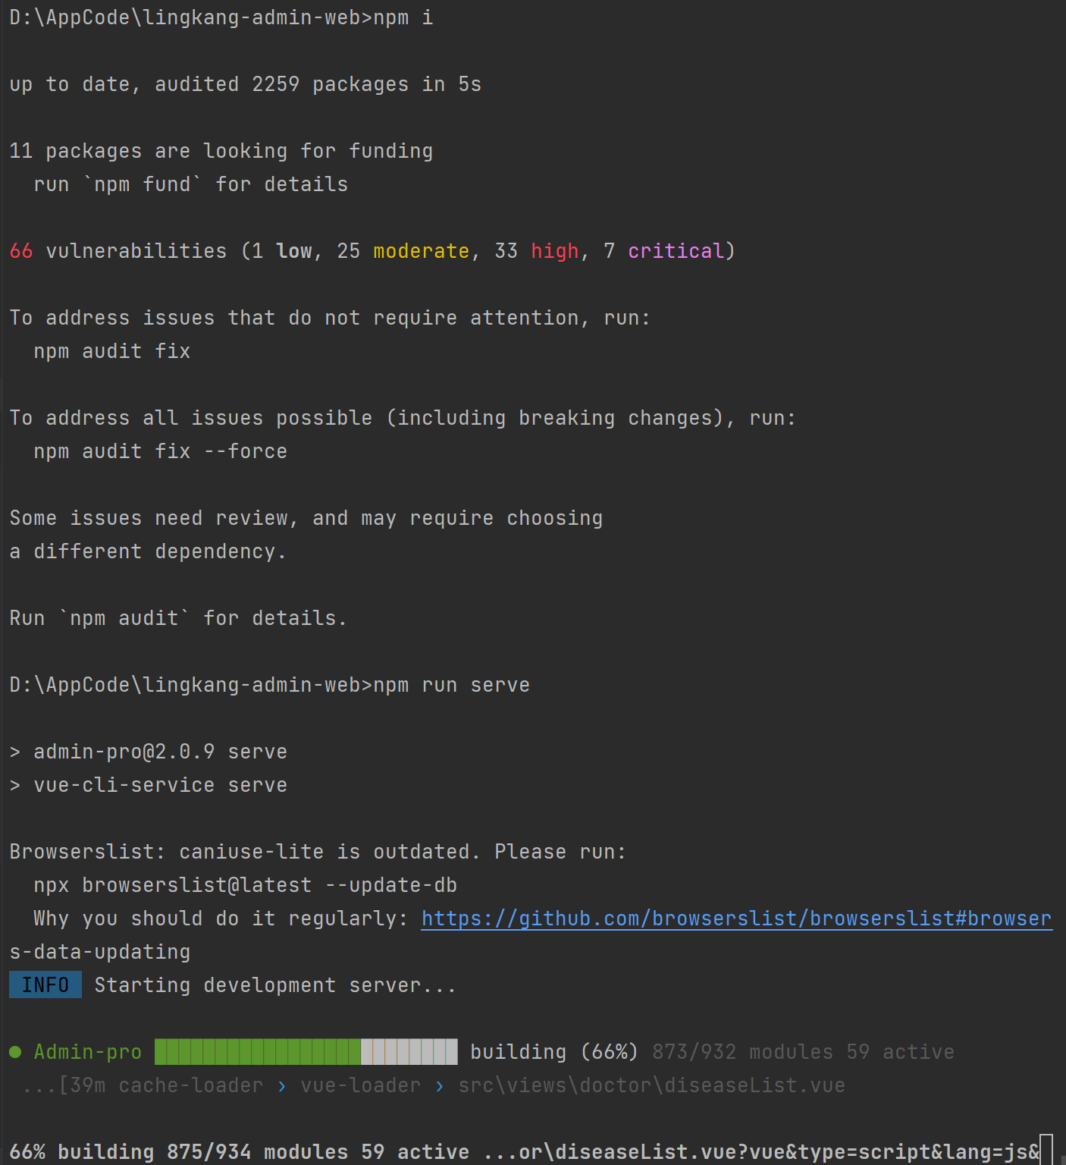Viewport: 1066px width, 1165px height.
Task: Click the 'admin-pro@2.0.9 serve' line
Action: click(x=161, y=752)
